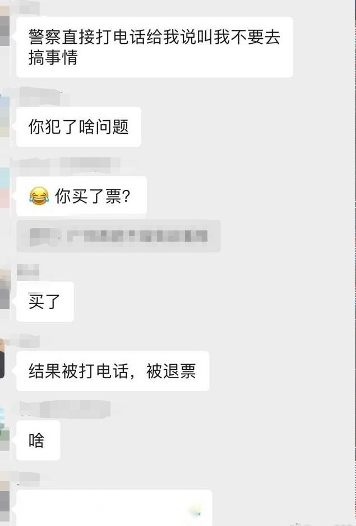Tap the laughing-crying emoji in the message
The width and height of the screenshot is (356, 526).
coord(39,196)
